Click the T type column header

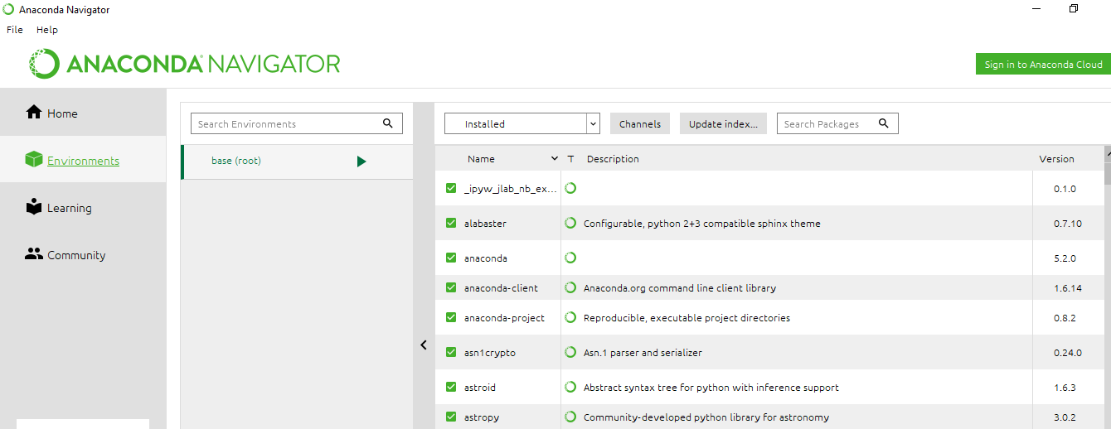click(570, 159)
